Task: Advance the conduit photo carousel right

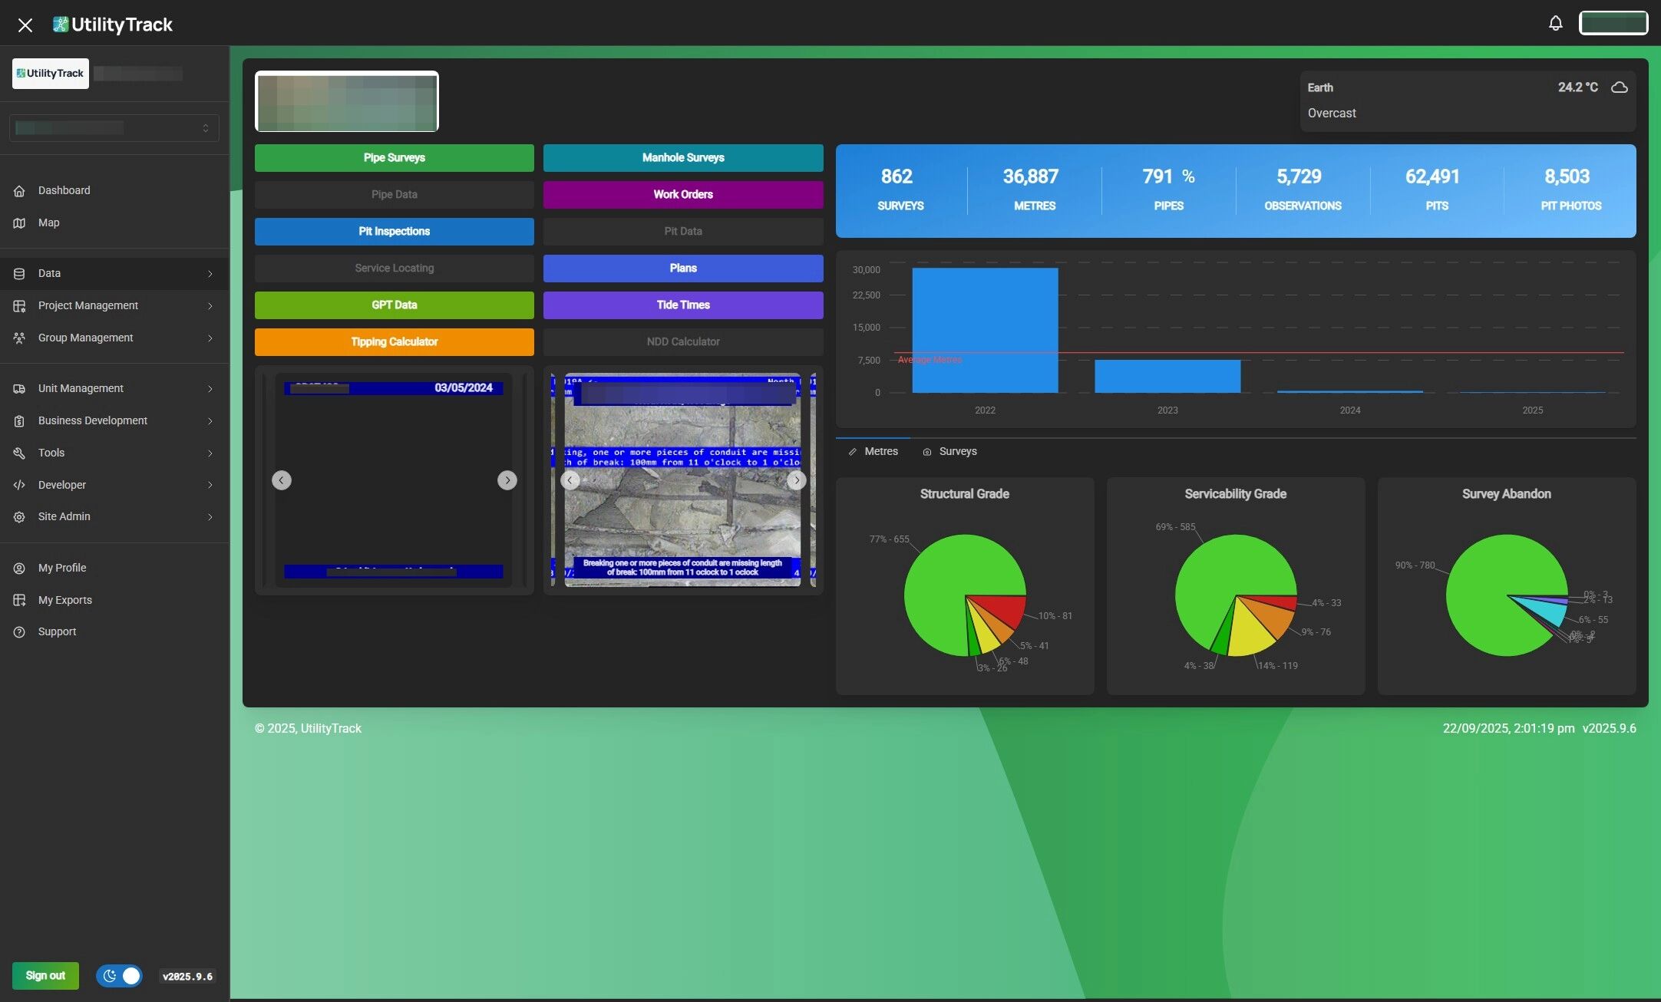Action: (796, 480)
